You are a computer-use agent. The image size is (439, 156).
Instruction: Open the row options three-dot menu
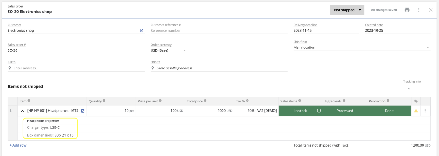click(x=425, y=111)
